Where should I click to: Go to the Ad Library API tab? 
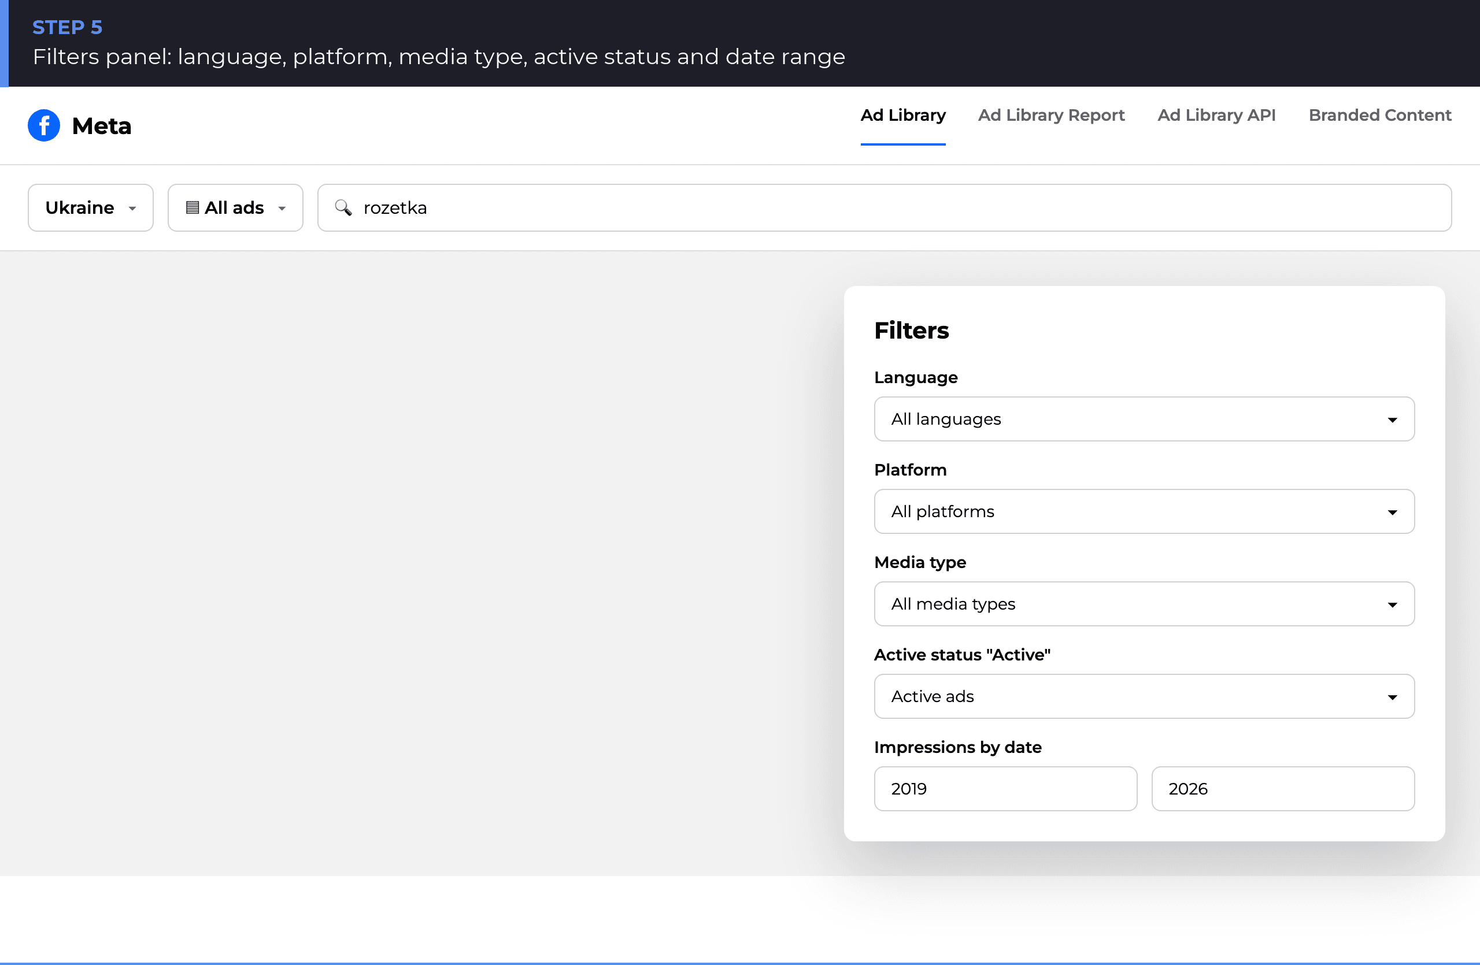(x=1216, y=116)
